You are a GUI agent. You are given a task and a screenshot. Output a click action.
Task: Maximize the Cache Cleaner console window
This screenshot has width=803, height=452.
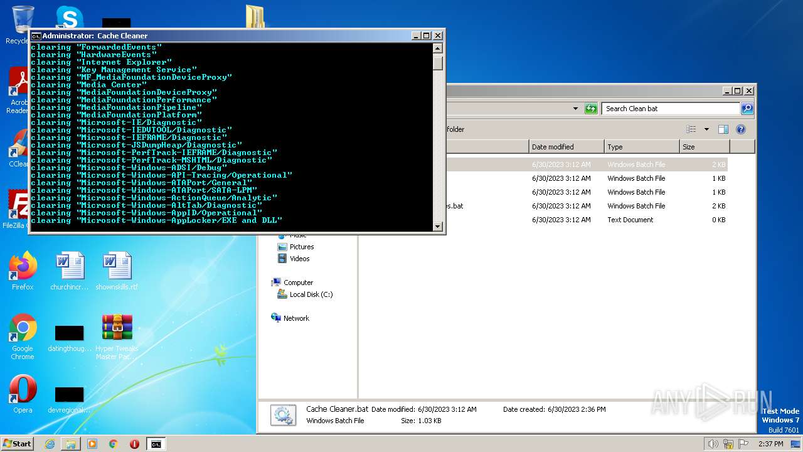click(x=426, y=36)
